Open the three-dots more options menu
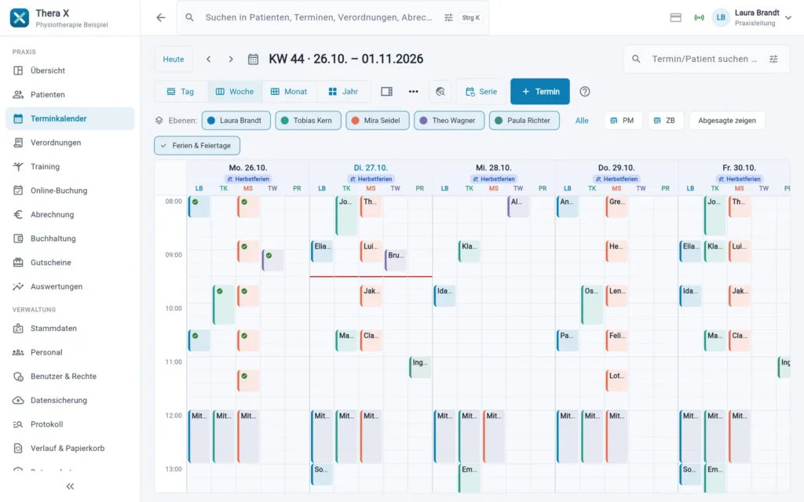The width and height of the screenshot is (804, 502). (x=413, y=91)
